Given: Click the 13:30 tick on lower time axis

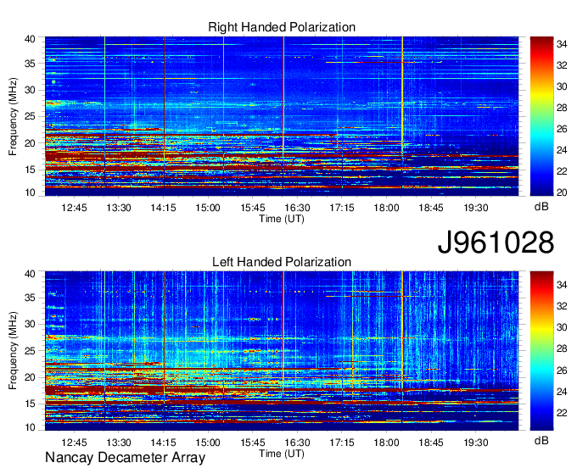Looking at the screenshot, I should [x=119, y=443].
